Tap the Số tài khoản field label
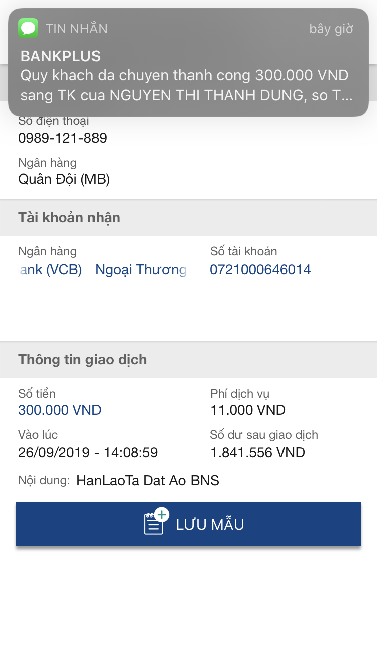 pos(243,251)
